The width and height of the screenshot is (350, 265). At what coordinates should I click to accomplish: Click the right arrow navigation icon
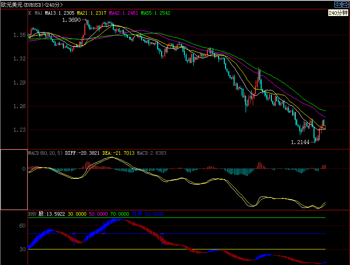click(x=345, y=4)
